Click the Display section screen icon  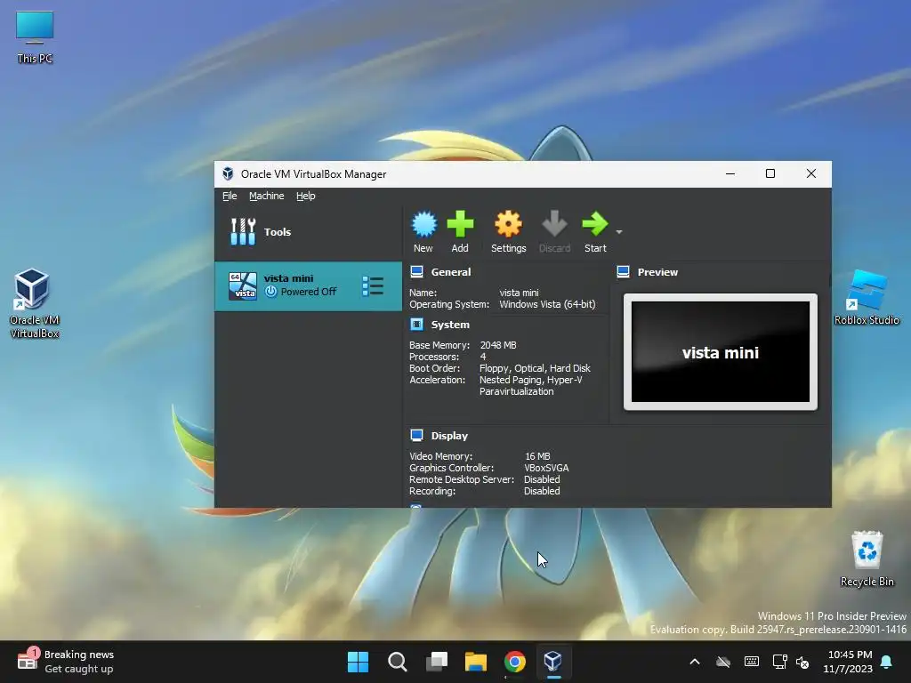click(416, 435)
